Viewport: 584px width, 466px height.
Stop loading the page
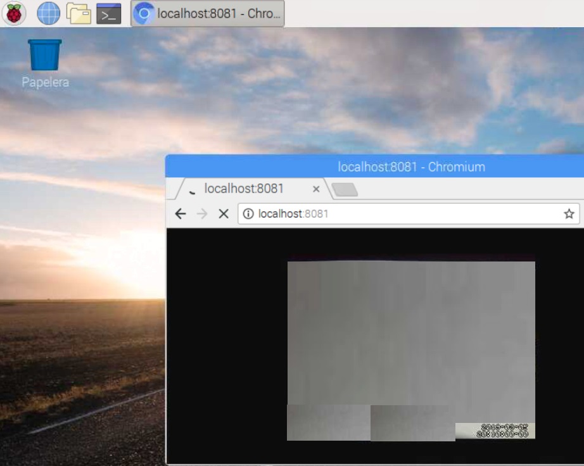click(224, 213)
